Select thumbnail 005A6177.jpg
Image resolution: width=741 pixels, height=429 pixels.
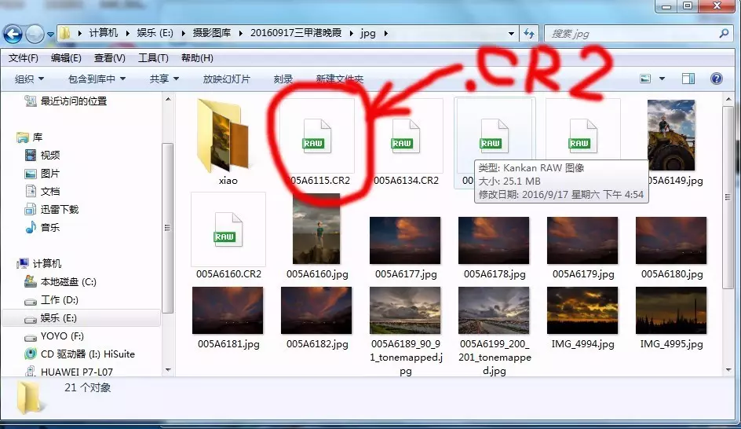click(405, 240)
